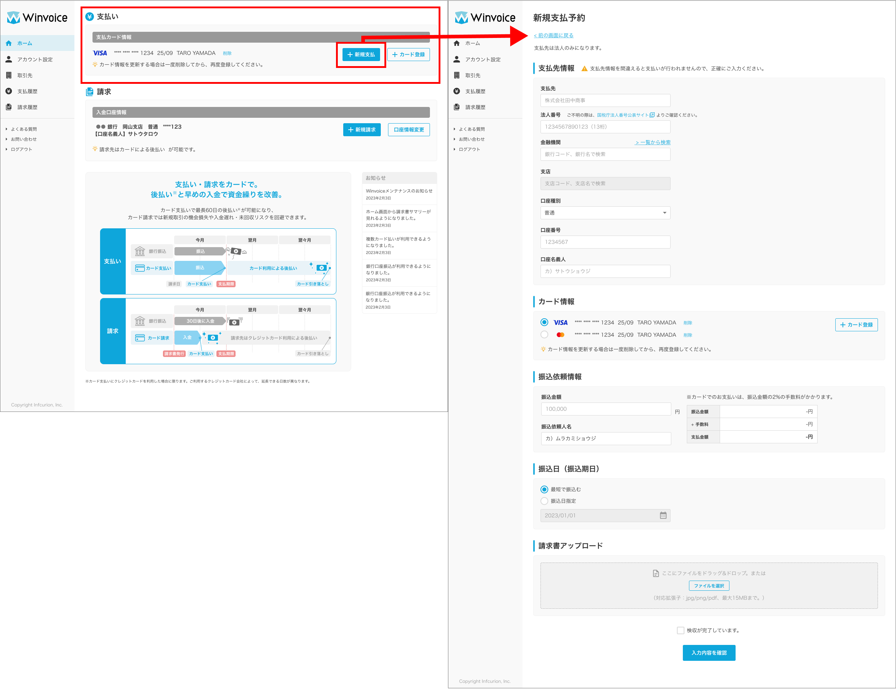Click the 新規支払 button
The width and height of the screenshot is (896, 689).
361,55
